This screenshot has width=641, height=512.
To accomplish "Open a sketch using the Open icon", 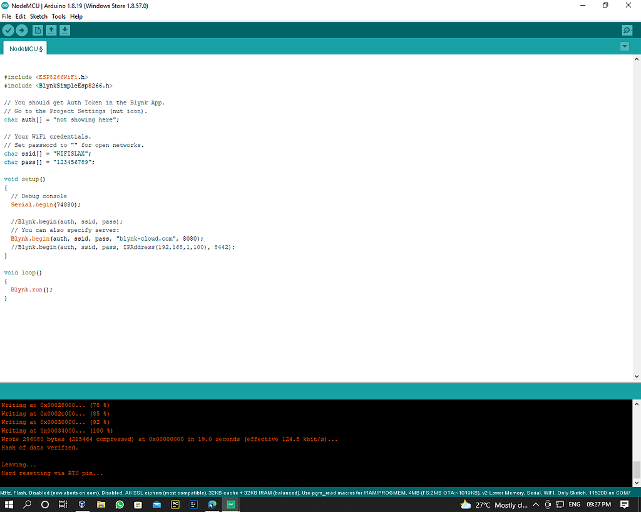I will (51, 30).
